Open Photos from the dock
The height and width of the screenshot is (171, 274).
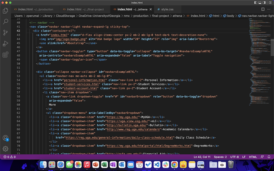pyautogui.click(x=78, y=164)
